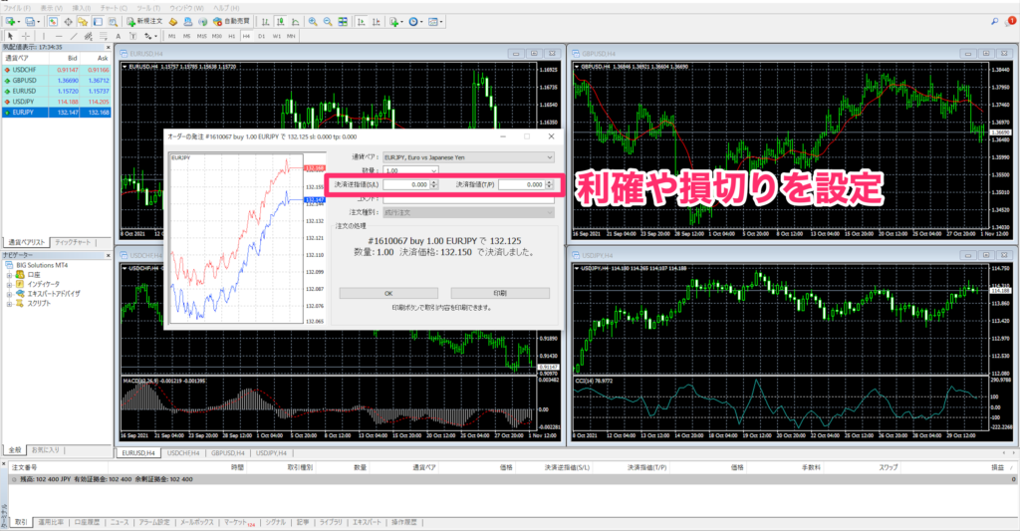Switch to USDCHF,H4 chart tab
The height and width of the screenshot is (531, 1020).
click(x=183, y=453)
